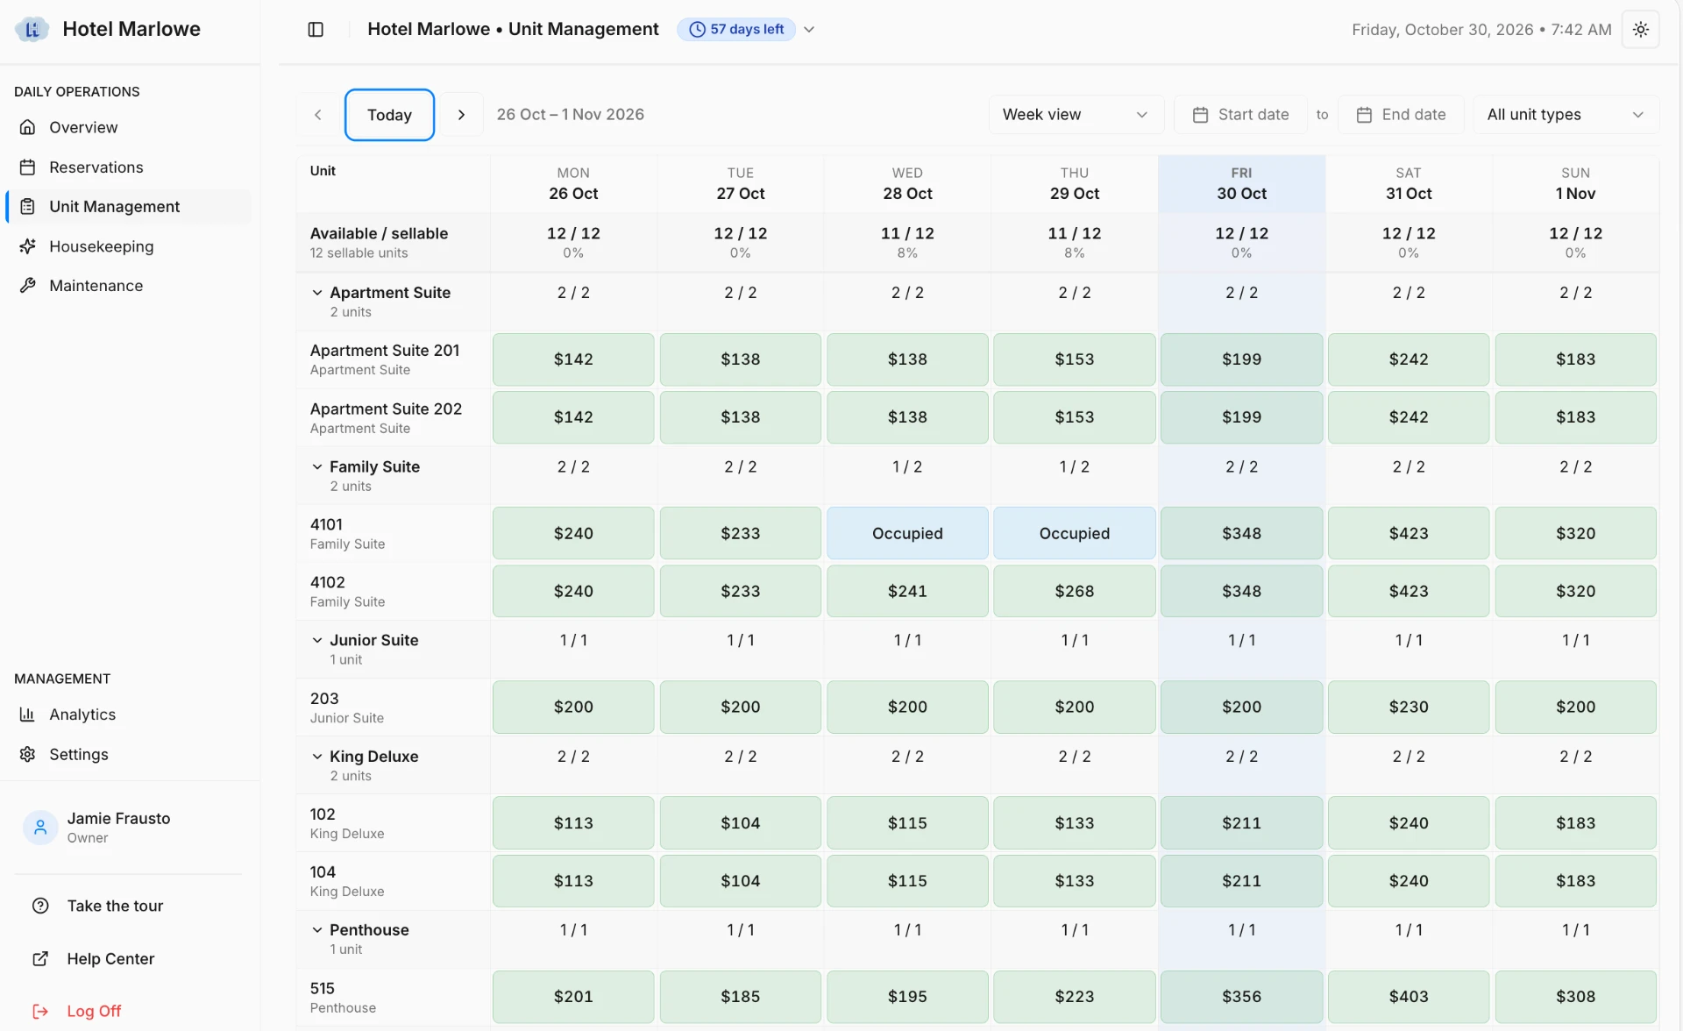The width and height of the screenshot is (1683, 1031).
Task: Collapse the Family Suite group
Action: [317, 466]
